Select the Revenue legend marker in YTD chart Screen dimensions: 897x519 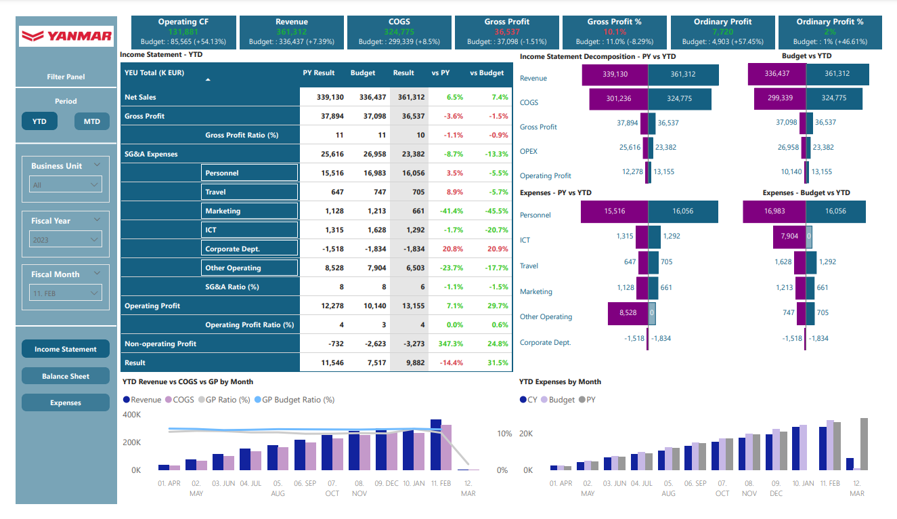126,399
